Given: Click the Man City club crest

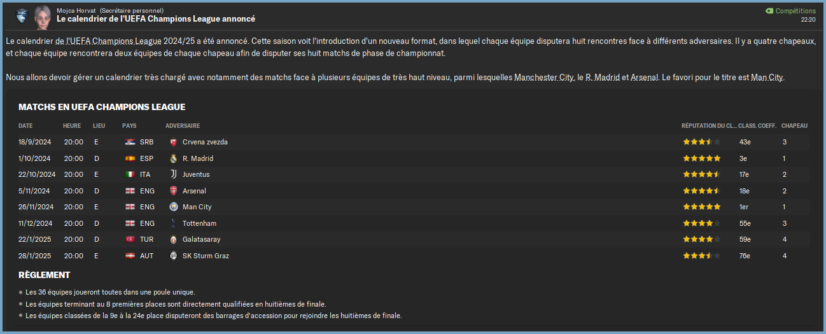Looking at the screenshot, I should [173, 207].
